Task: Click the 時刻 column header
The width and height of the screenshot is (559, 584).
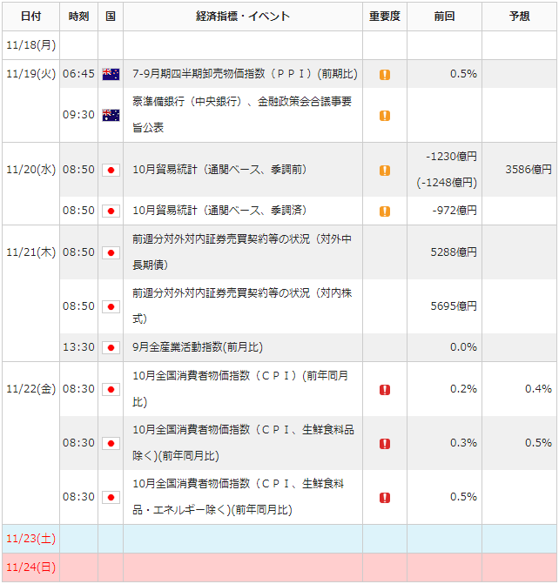Action: tap(78, 17)
